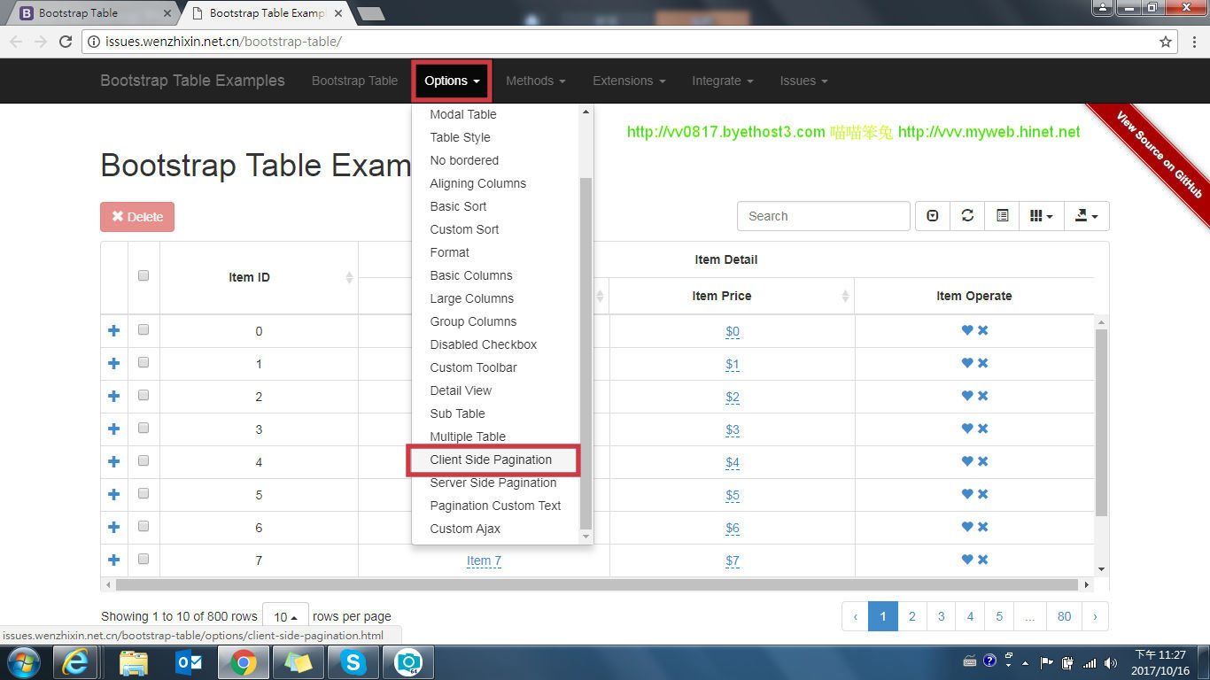Click remove X icon in row 5
The image size is (1210, 680).
(982, 494)
